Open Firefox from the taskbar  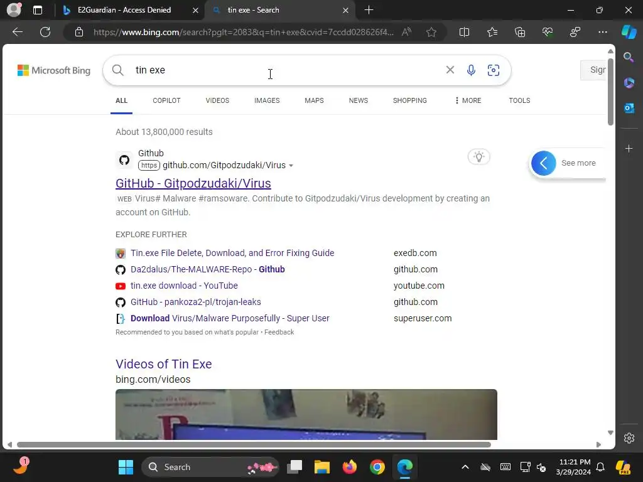(349, 467)
